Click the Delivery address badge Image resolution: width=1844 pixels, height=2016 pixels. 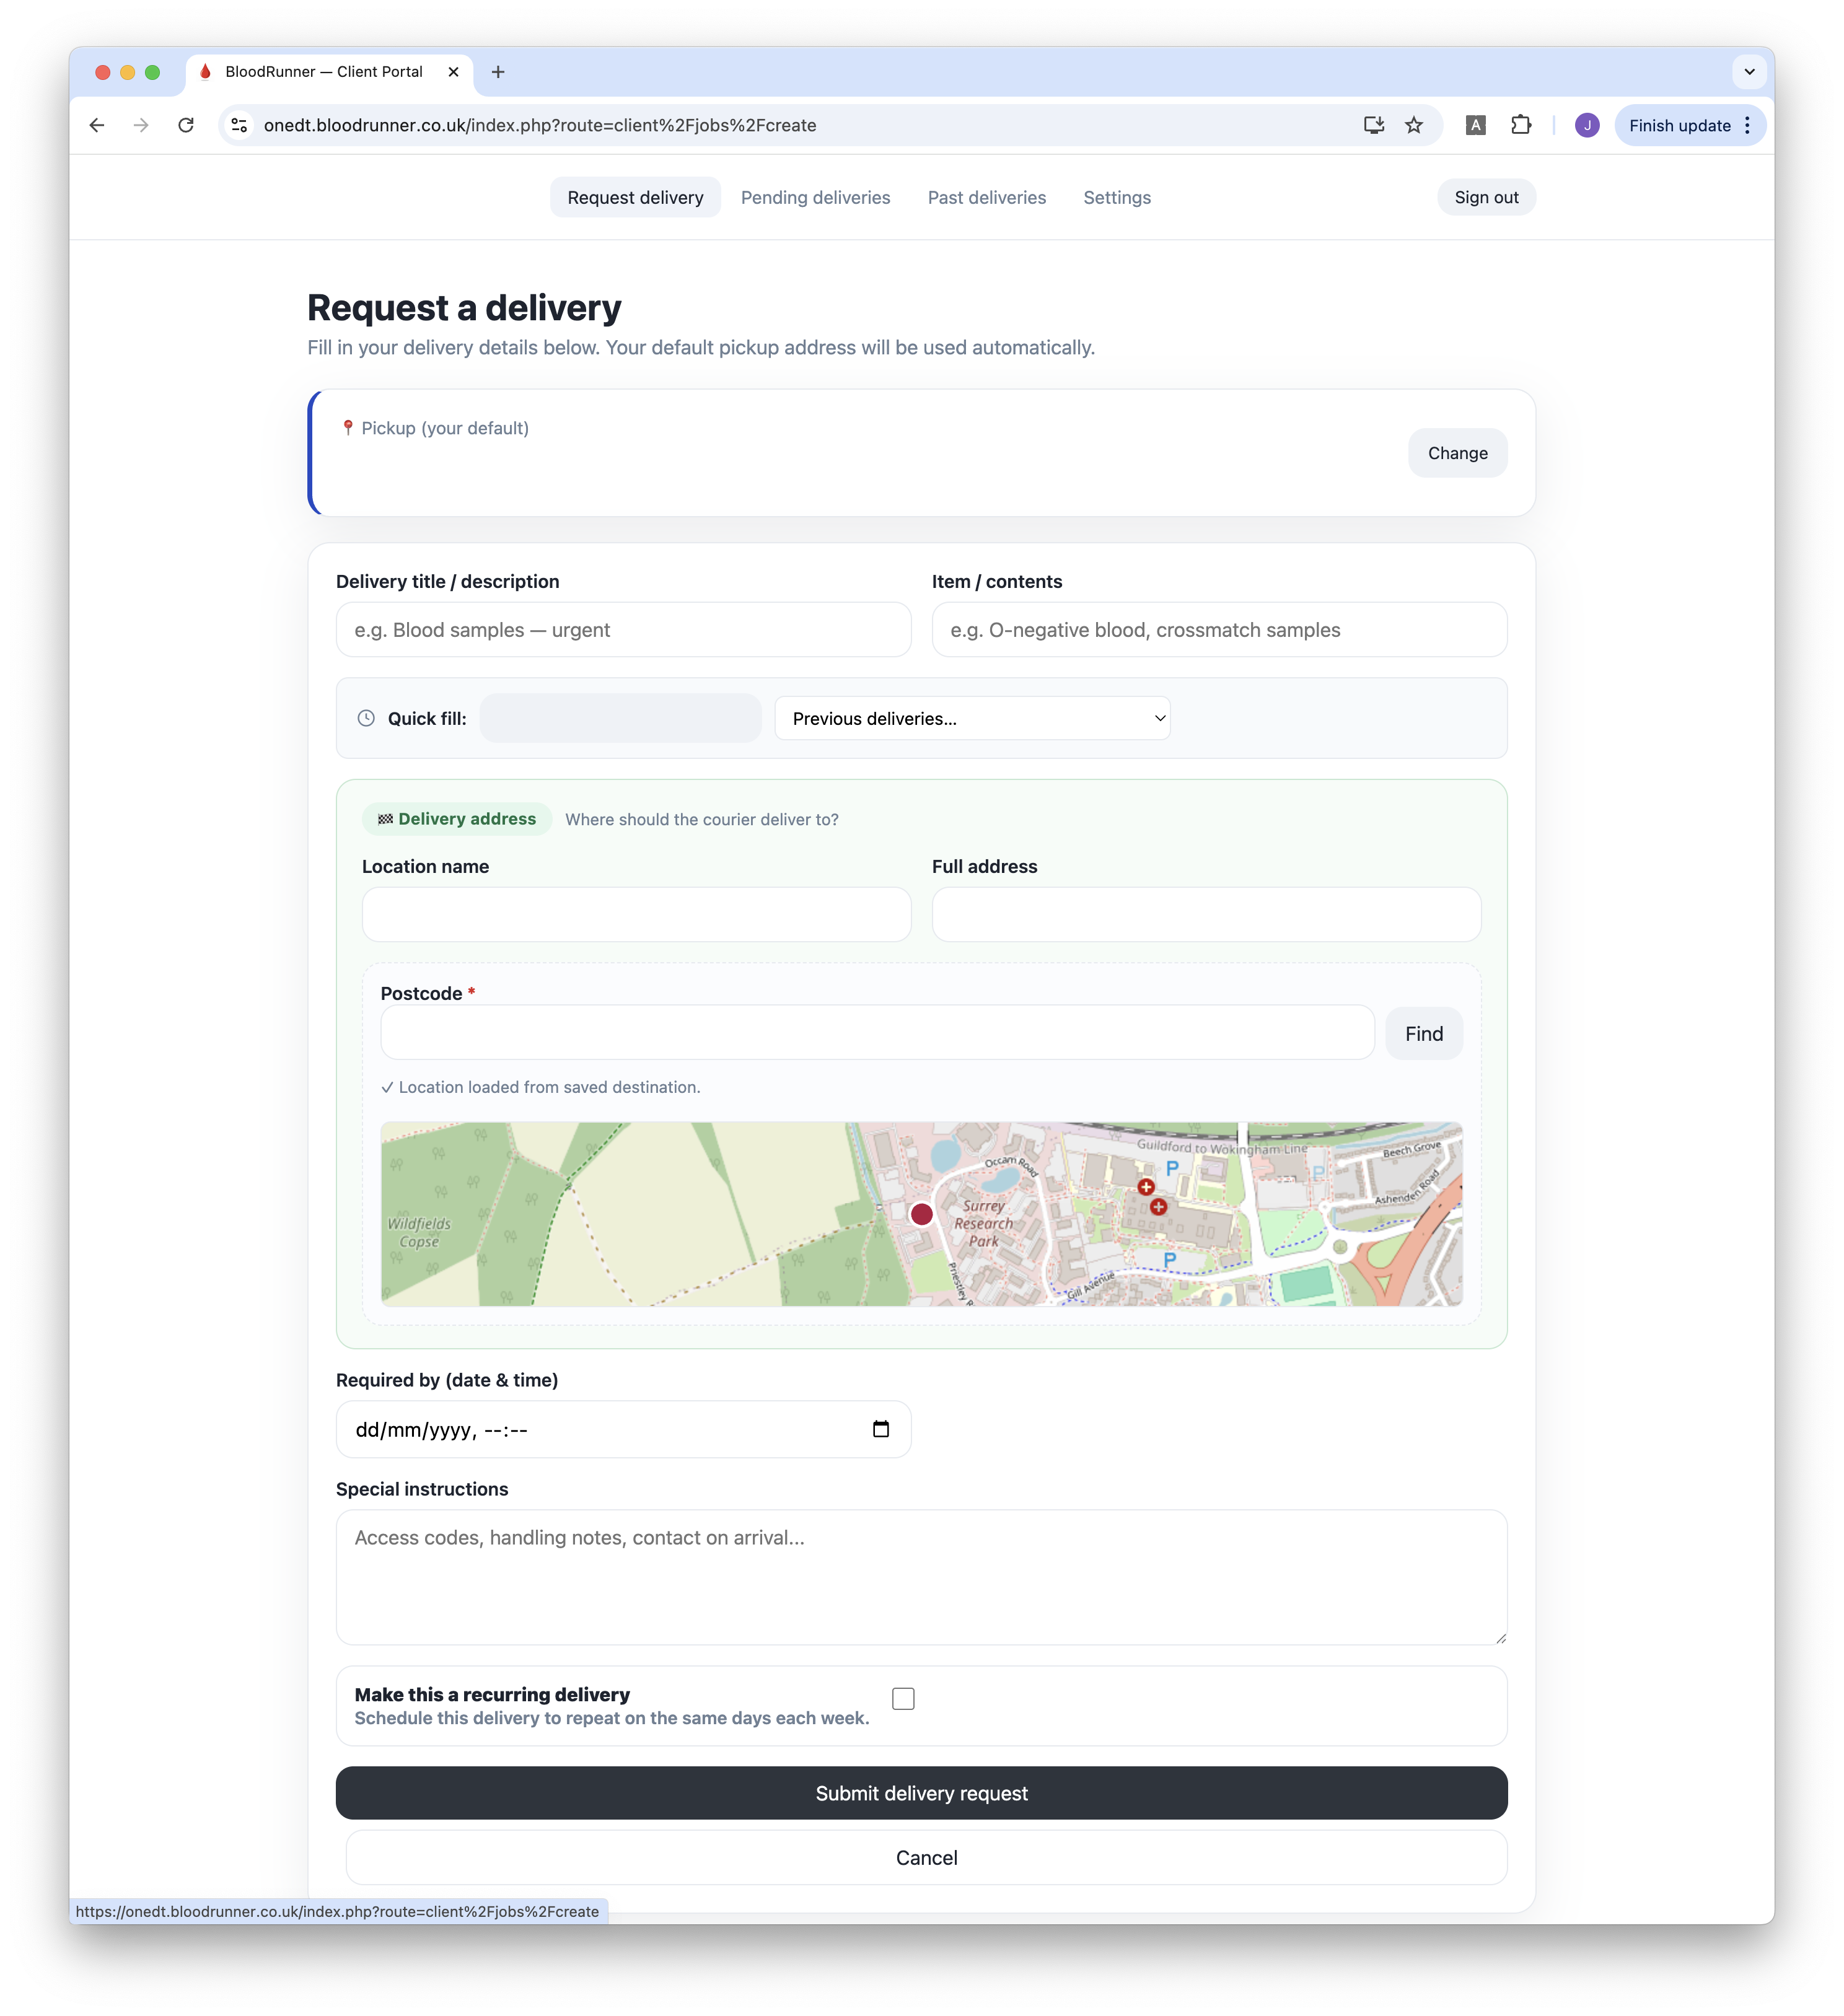(456, 819)
